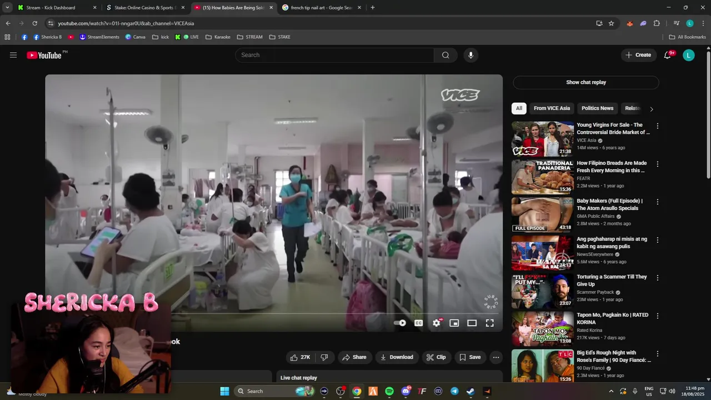Share this video
The width and height of the screenshot is (711, 400).
pyautogui.click(x=354, y=357)
